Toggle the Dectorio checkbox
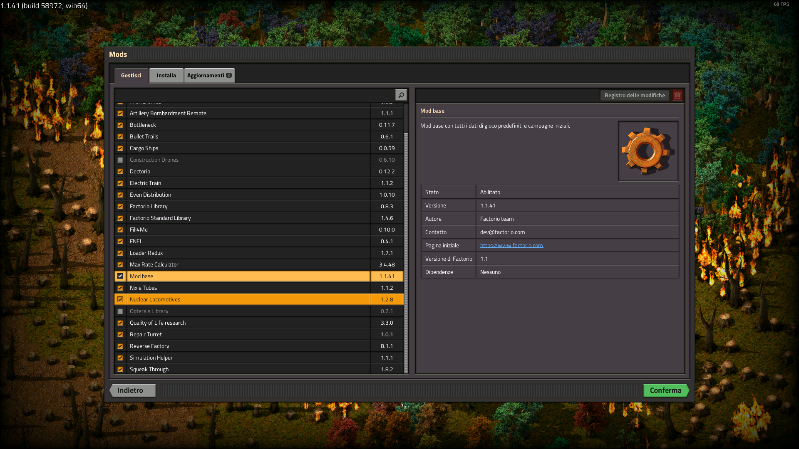Viewport: 799px width, 449px height. [120, 171]
